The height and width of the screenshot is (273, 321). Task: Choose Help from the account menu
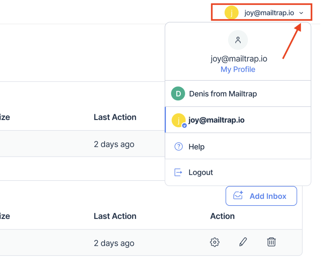[x=238, y=146]
